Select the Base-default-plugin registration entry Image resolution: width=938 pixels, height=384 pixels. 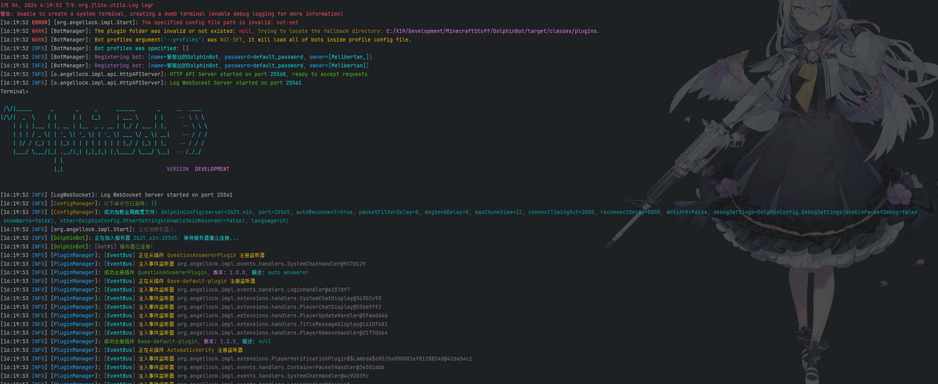(x=197, y=281)
